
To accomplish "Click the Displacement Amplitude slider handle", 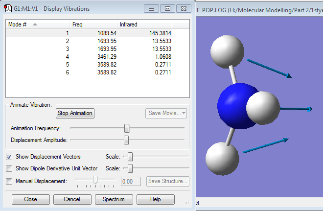I will [126, 140].
